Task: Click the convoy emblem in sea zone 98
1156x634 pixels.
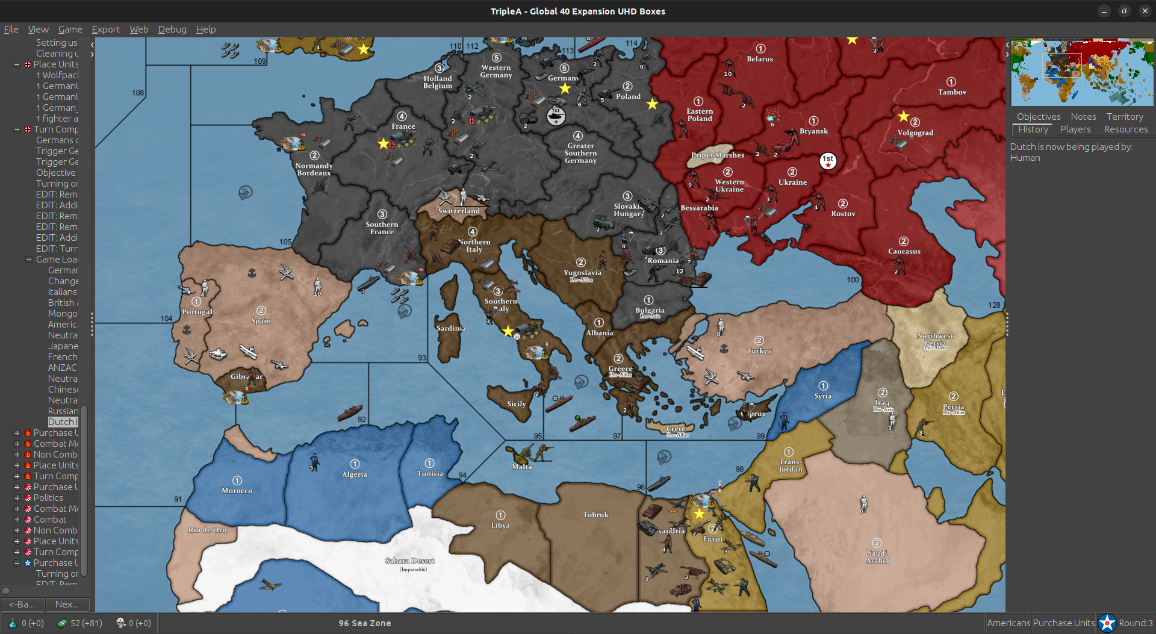Action: point(664,457)
